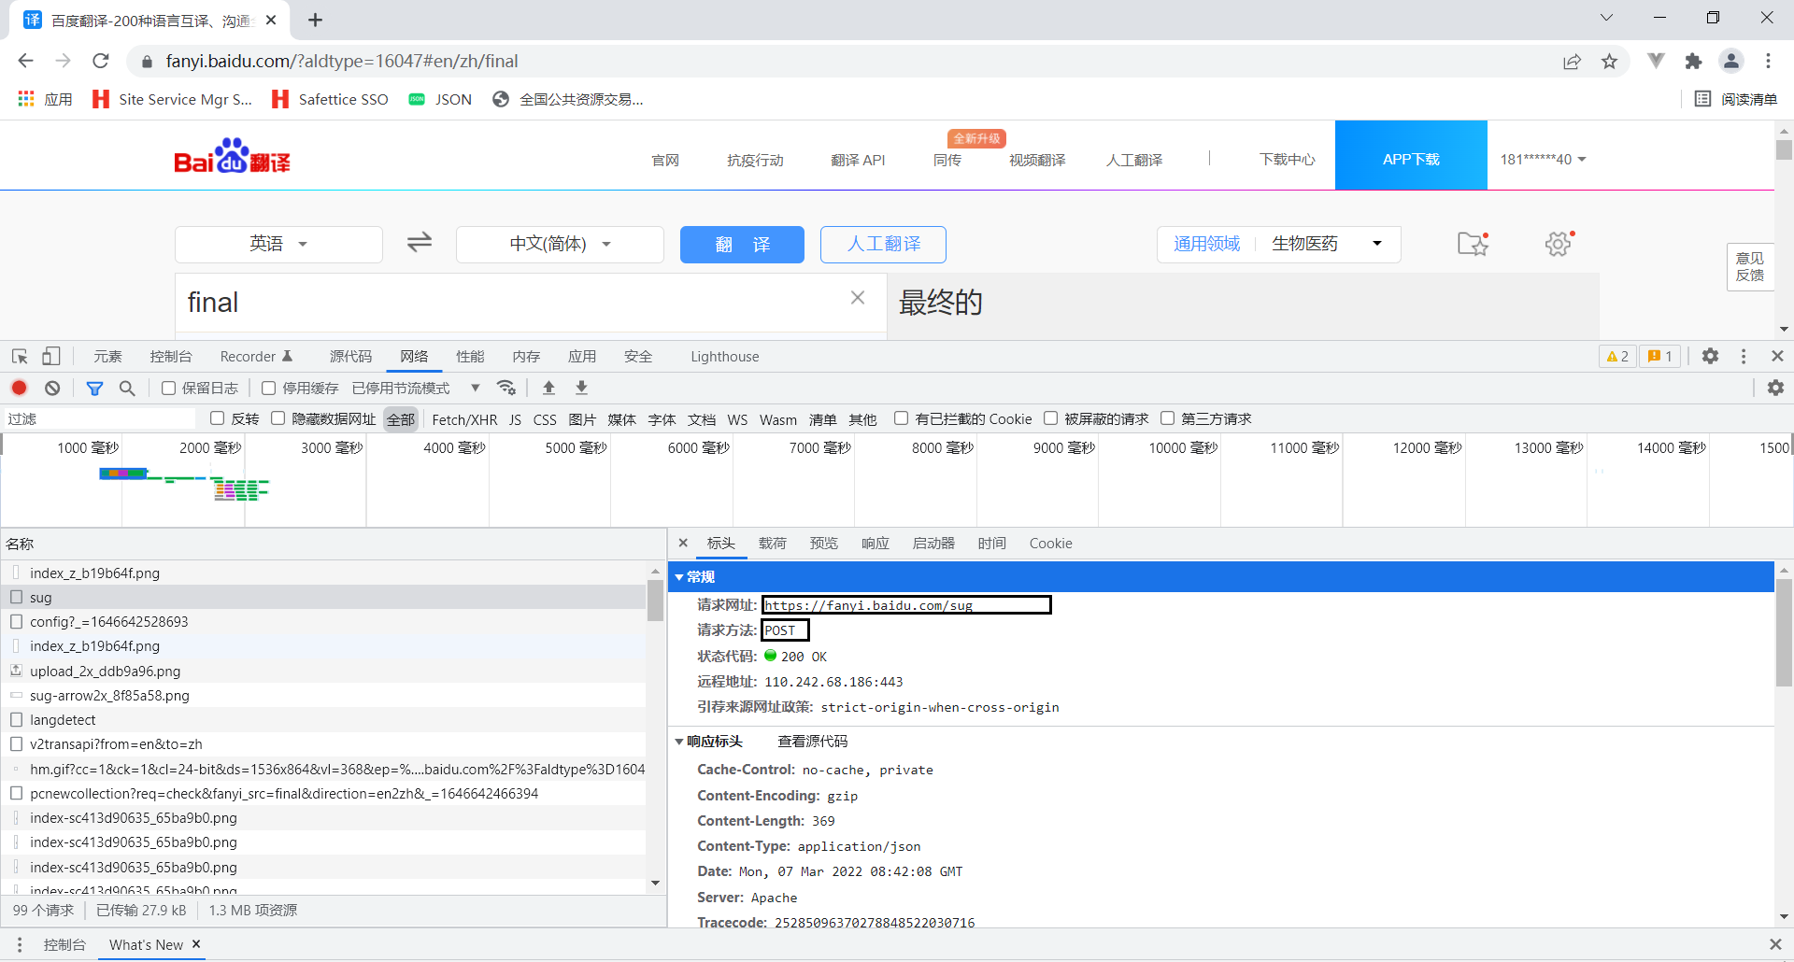This screenshot has width=1794, height=962.
Task: Swap translation languages with the arrows icon
Action: click(x=419, y=242)
